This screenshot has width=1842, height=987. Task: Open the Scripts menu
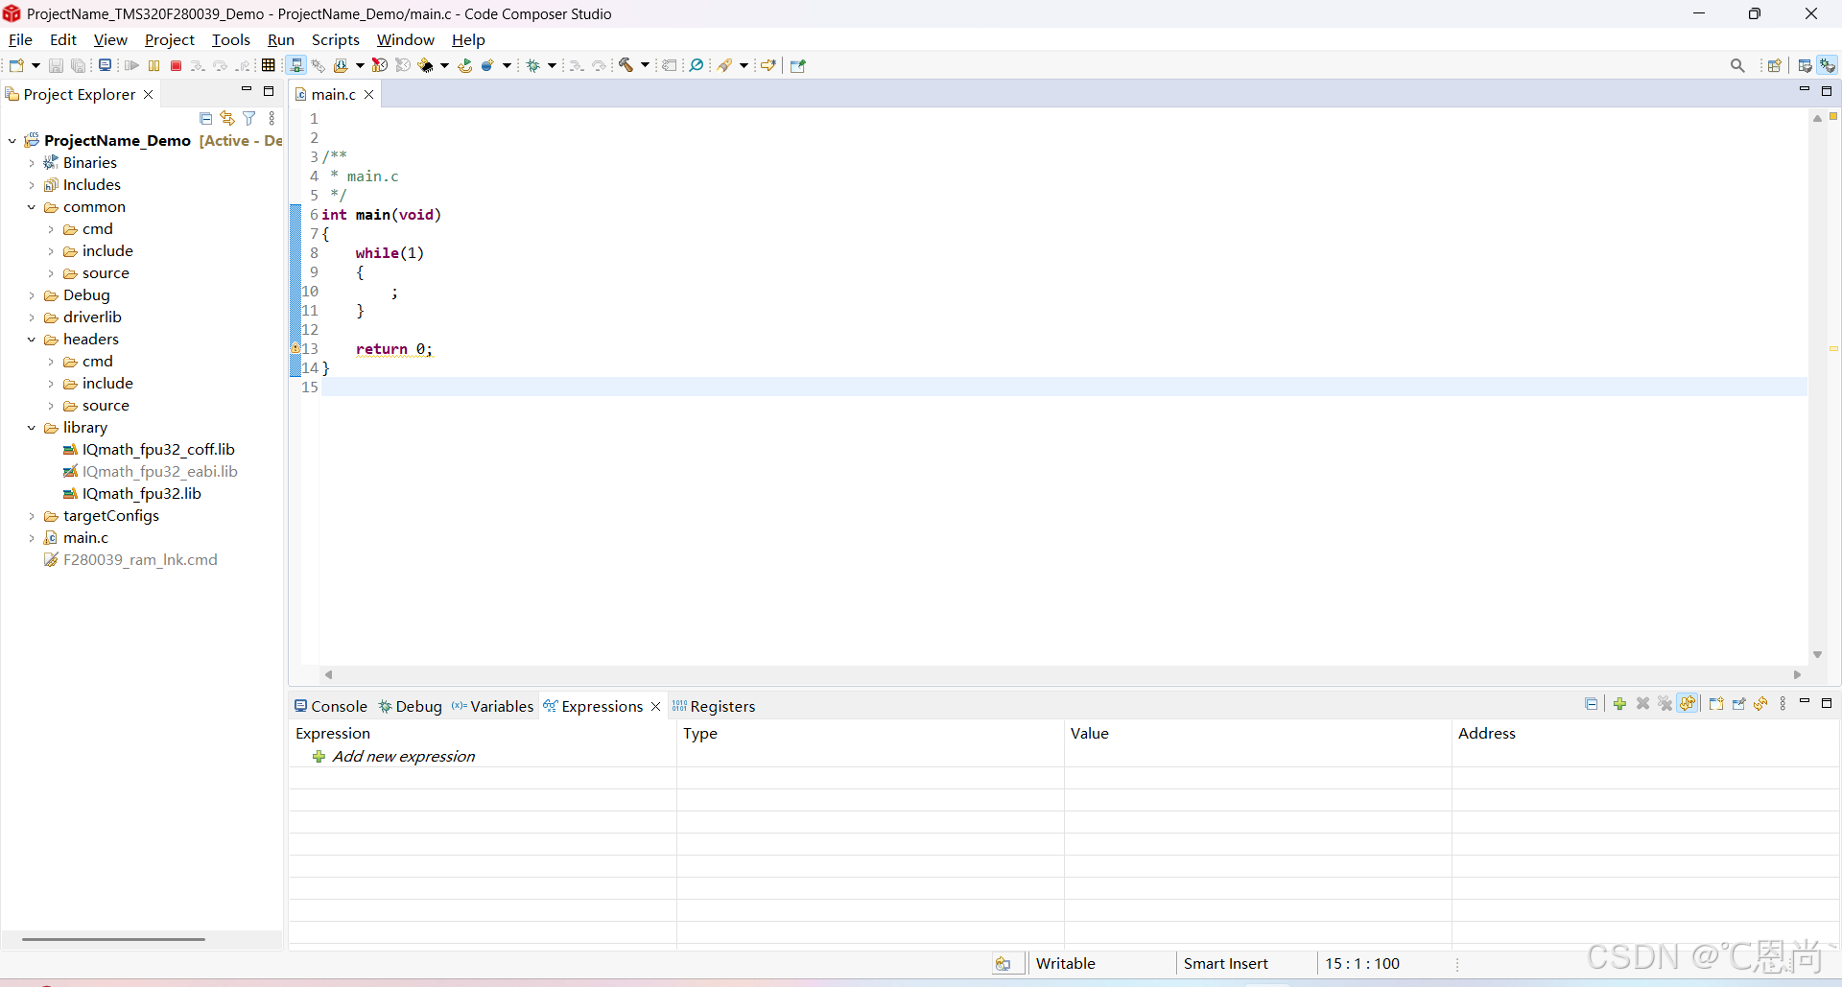336,39
